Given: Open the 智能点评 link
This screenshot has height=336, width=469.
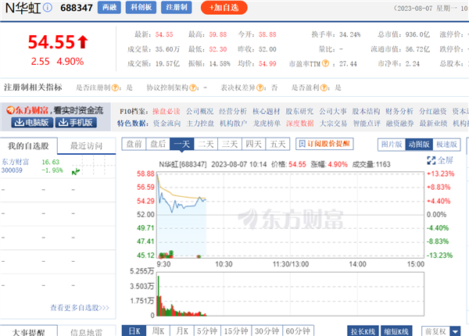Looking at the screenshot, I should pos(367,123).
